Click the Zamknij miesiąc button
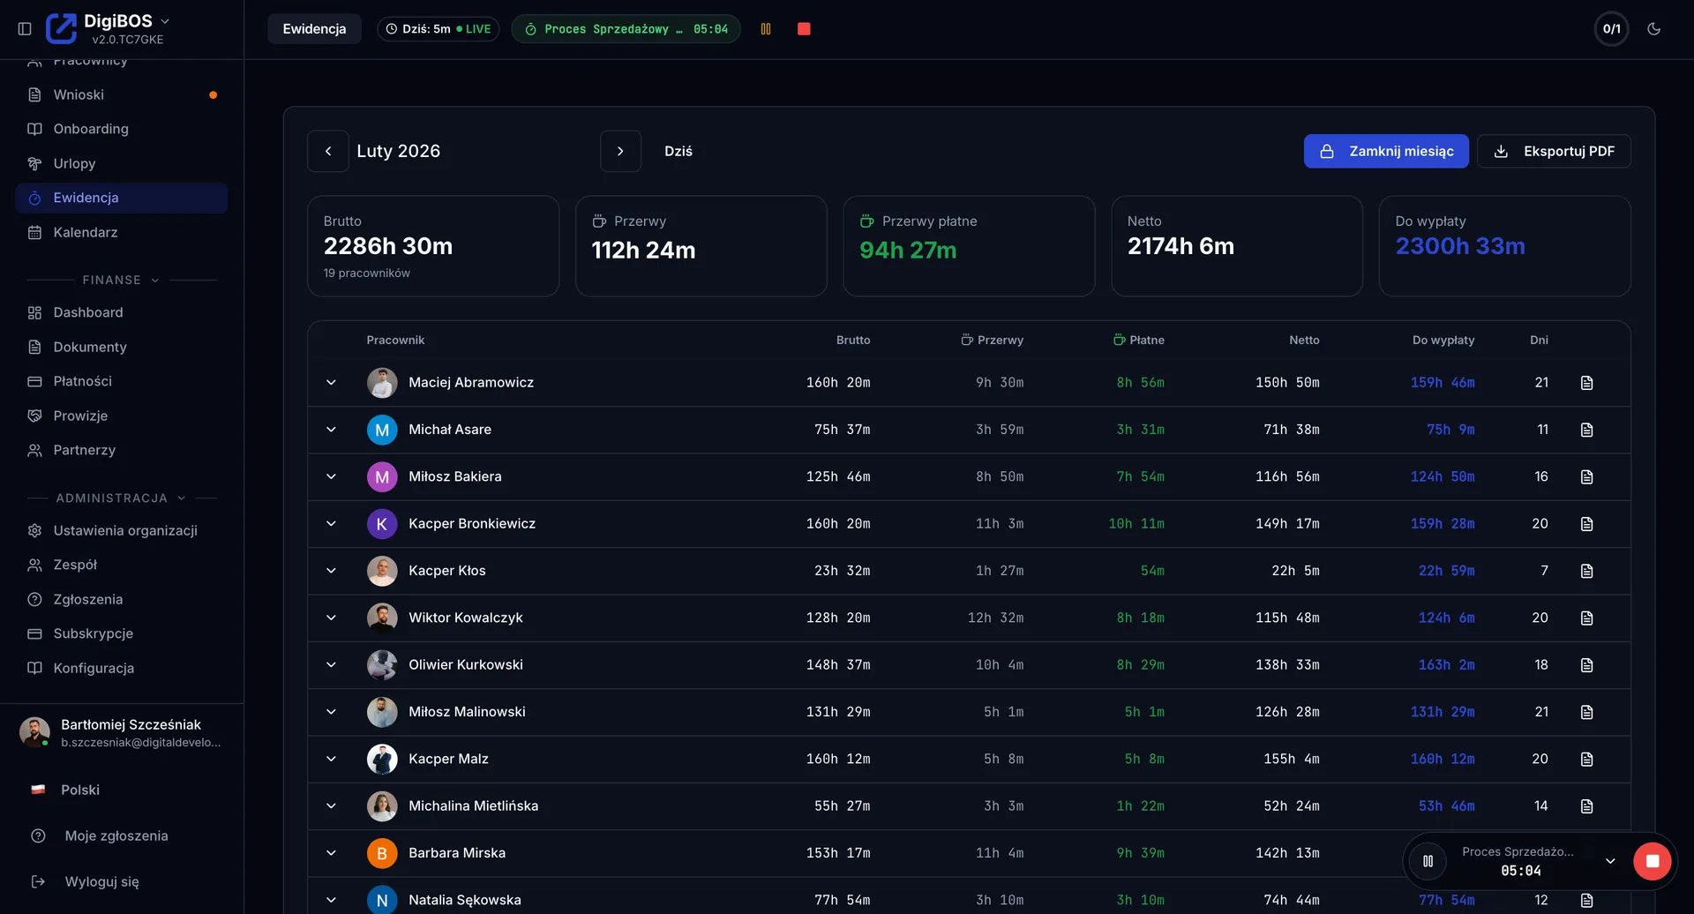This screenshot has width=1694, height=914. coord(1386,152)
